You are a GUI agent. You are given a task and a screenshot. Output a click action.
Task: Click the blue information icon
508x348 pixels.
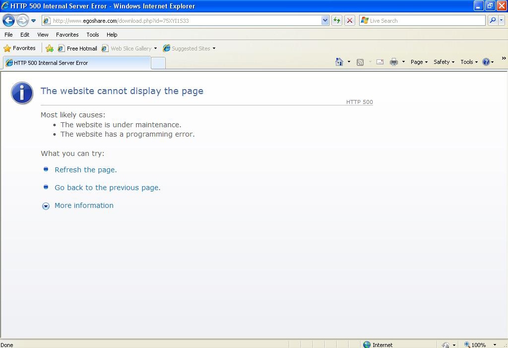click(x=22, y=93)
